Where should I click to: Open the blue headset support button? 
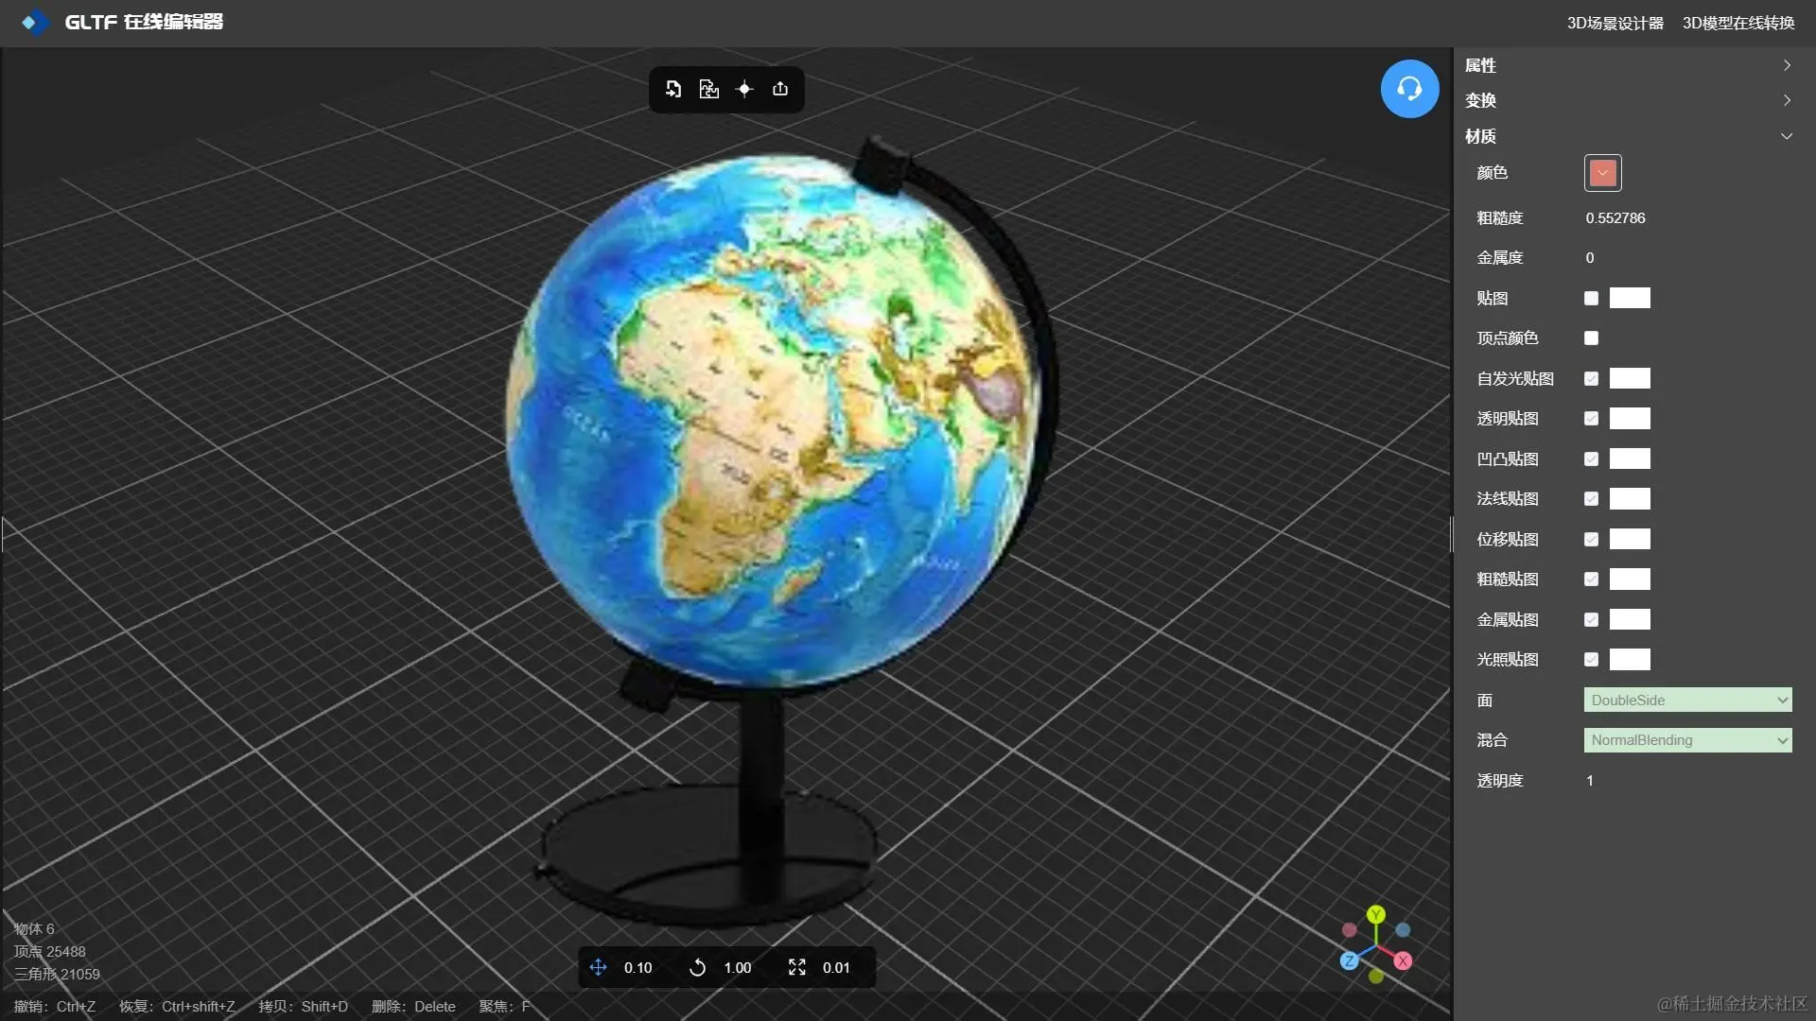click(1409, 89)
